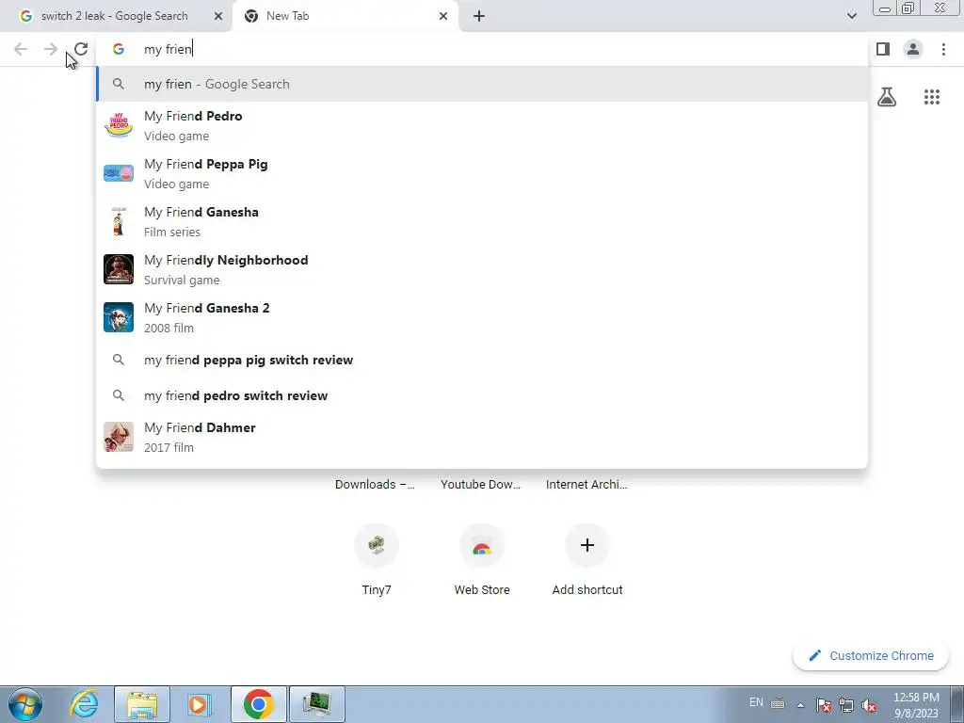Click the network status tray icon
This screenshot has width=964, height=723.
click(846, 705)
